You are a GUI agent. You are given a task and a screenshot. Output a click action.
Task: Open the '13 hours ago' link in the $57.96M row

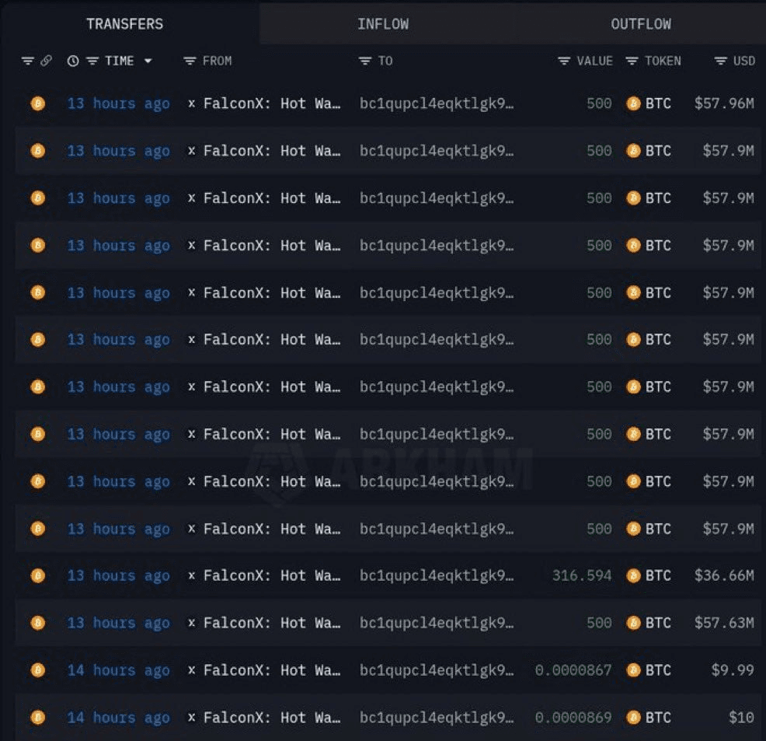point(119,103)
